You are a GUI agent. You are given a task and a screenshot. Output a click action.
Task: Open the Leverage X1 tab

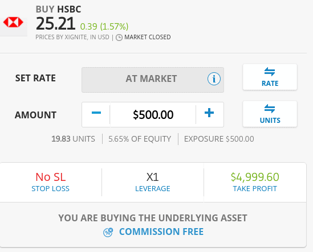153,183
